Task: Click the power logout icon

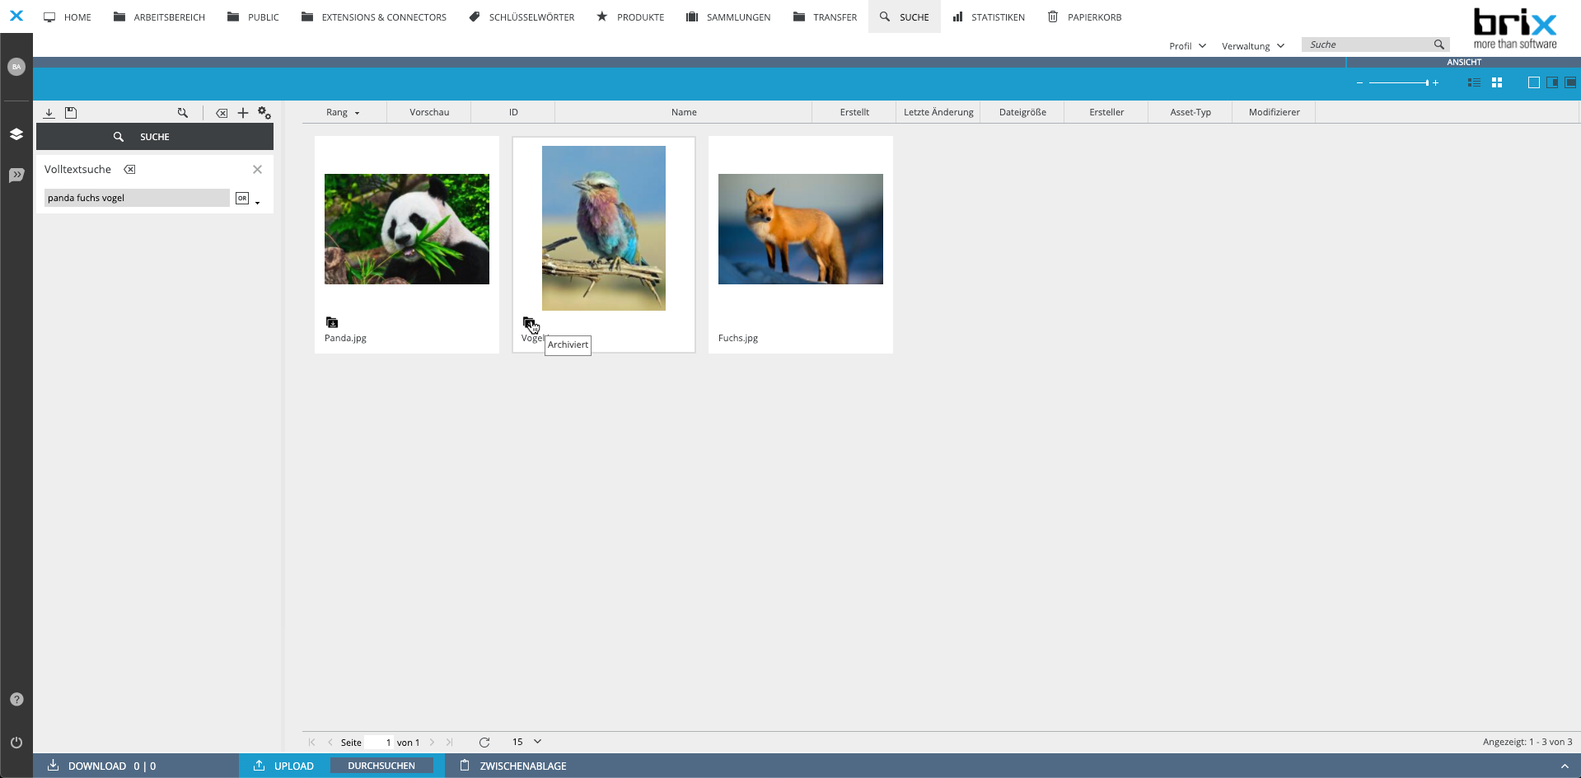Action: point(16,742)
